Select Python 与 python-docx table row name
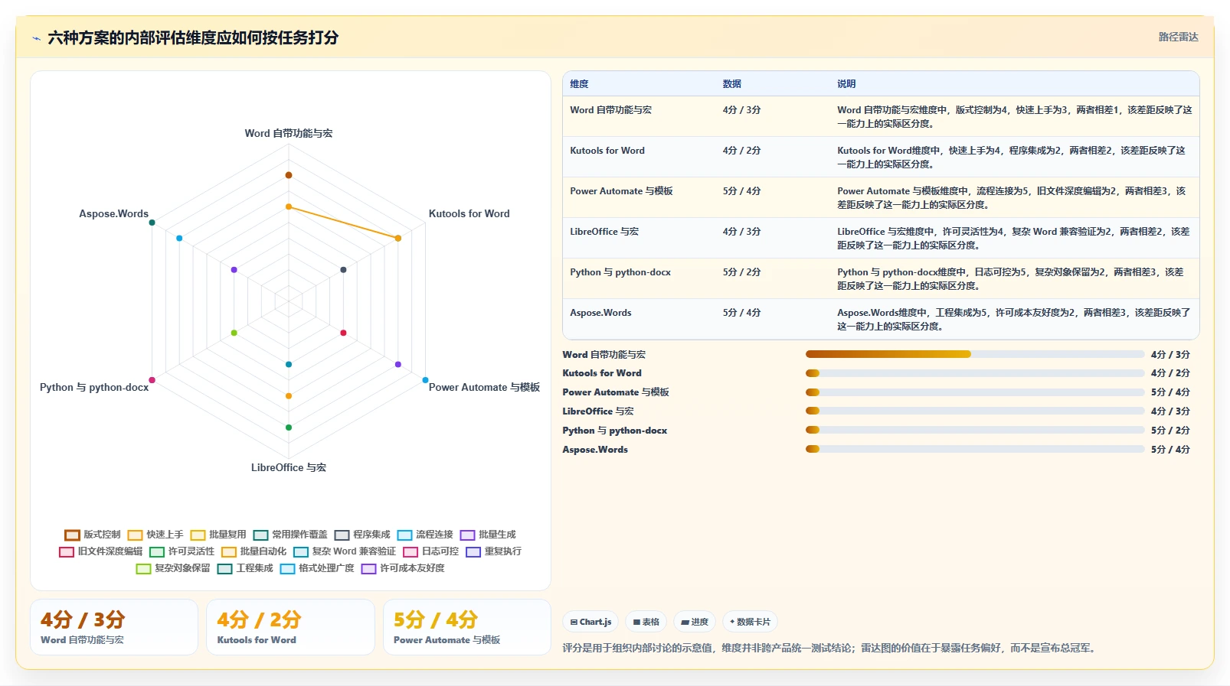The image size is (1230, 686). [620, 272]
